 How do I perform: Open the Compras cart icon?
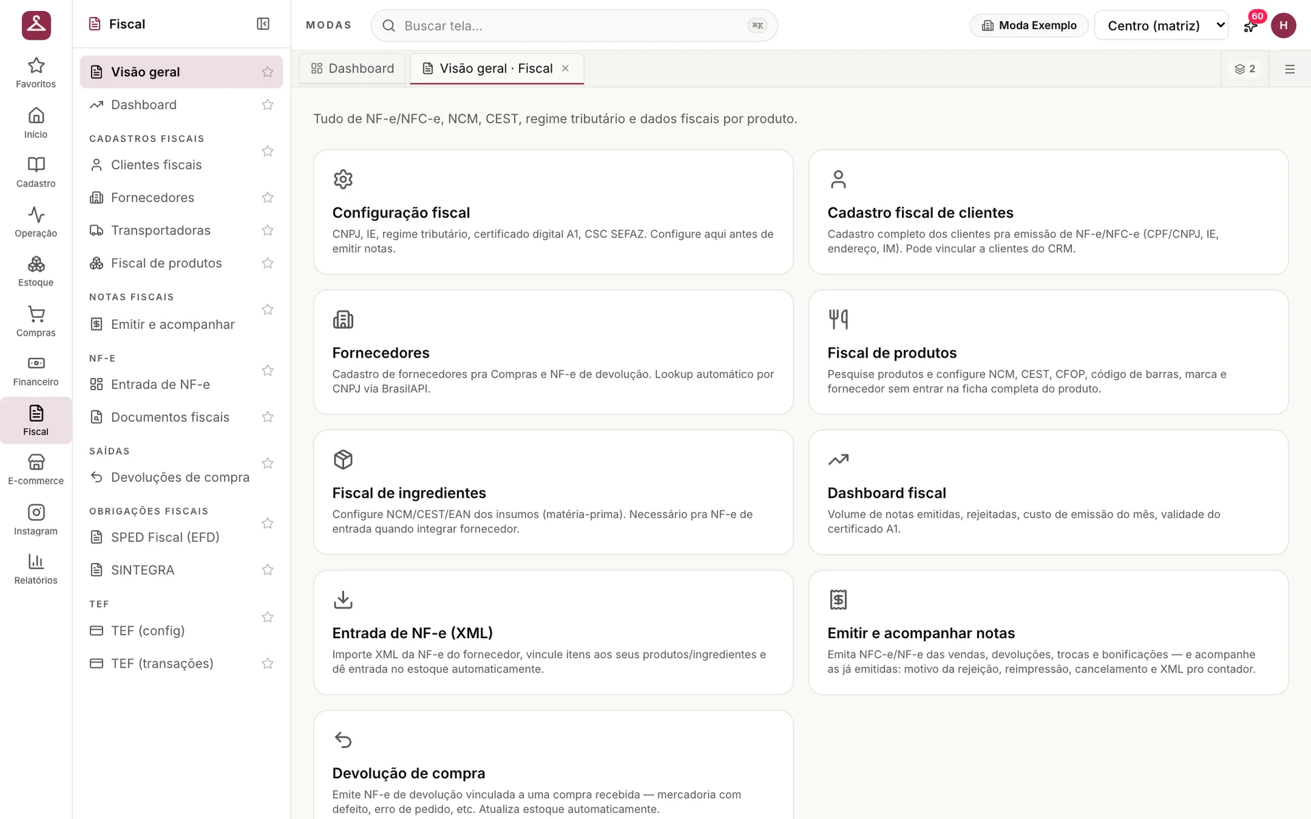36,321
